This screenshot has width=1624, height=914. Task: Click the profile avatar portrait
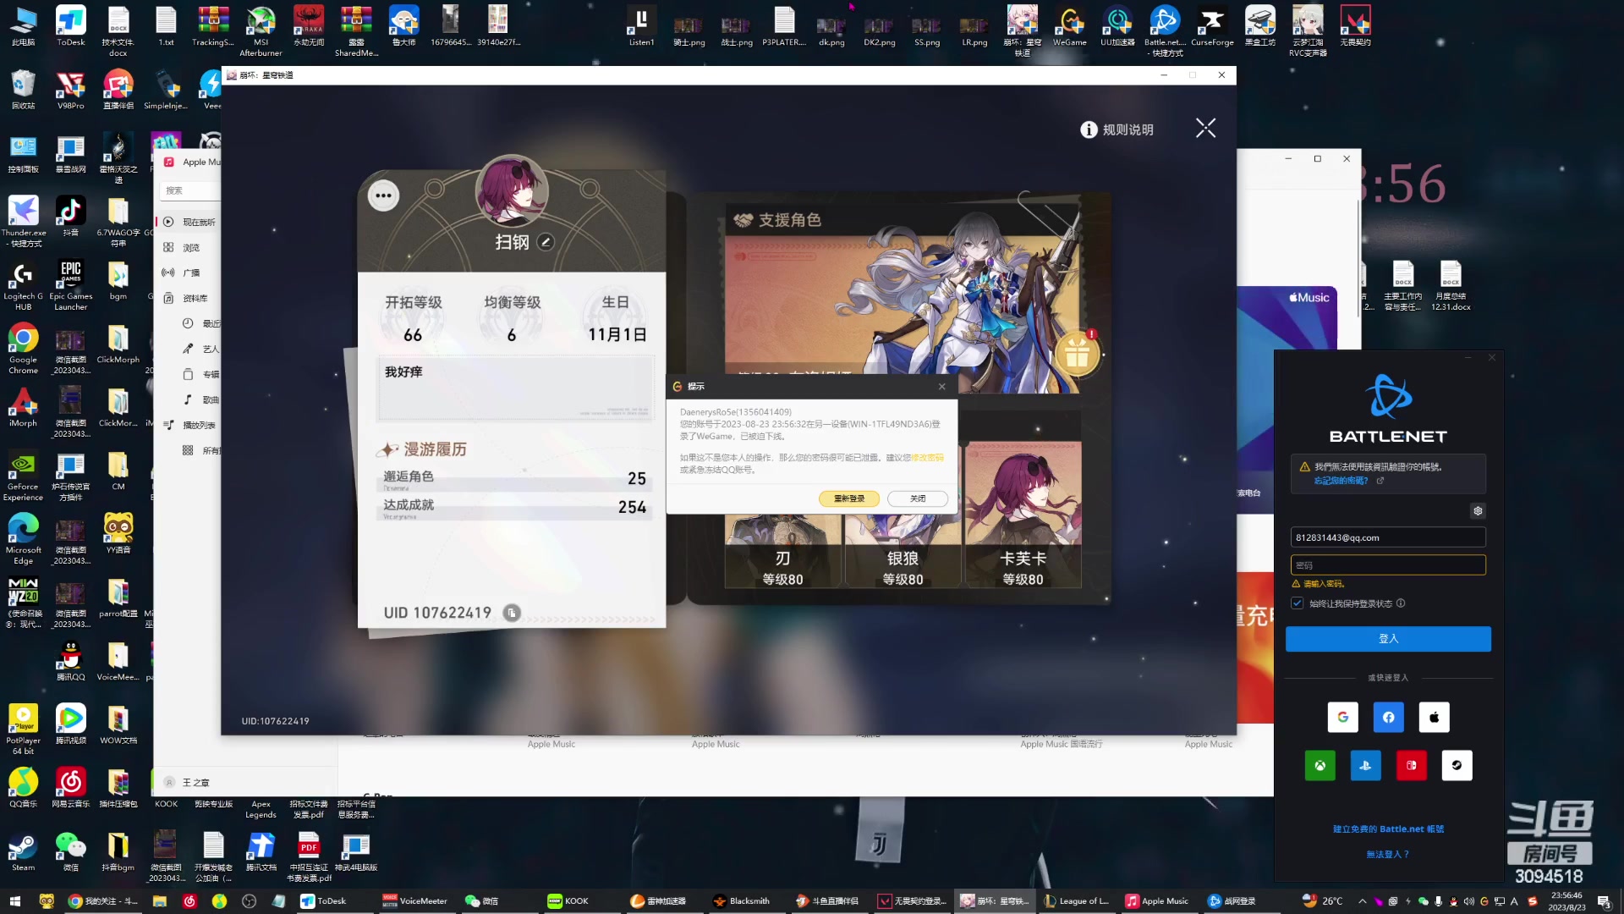[511, 191]
